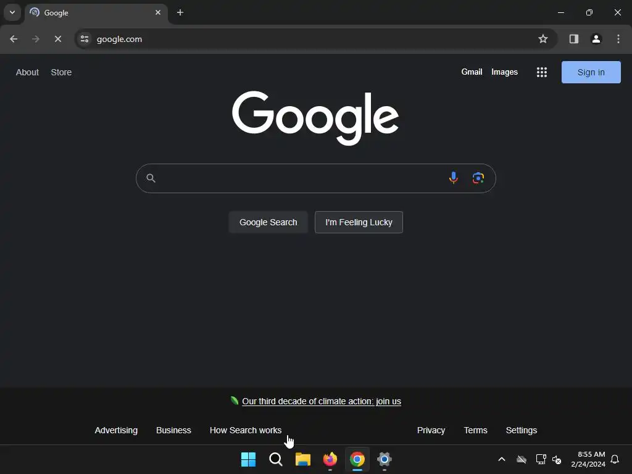
Task: Click Chrome icon in taskbar
Action: click(357, 459)
